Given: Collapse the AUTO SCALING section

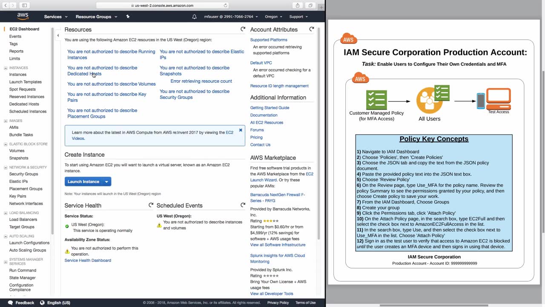Looking at the screenshot, I should coord(6,236).
